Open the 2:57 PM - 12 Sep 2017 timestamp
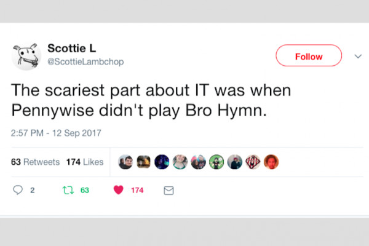This screenshot has height=246, width=369. [x=56, y=133]
